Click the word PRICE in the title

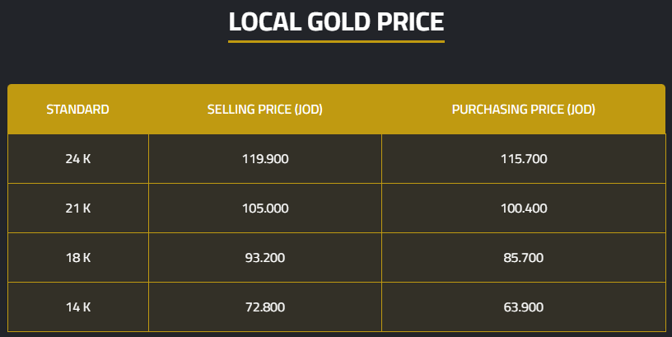click(x=409, y=21)
